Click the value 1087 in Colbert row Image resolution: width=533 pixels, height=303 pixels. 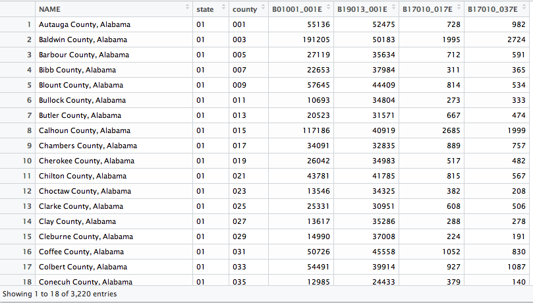pyautogui.click(x=517, y=267)
